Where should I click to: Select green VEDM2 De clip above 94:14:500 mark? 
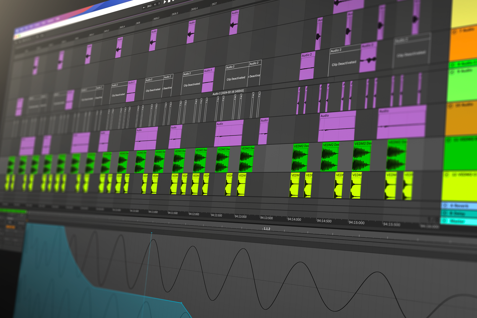coord(330,157)
